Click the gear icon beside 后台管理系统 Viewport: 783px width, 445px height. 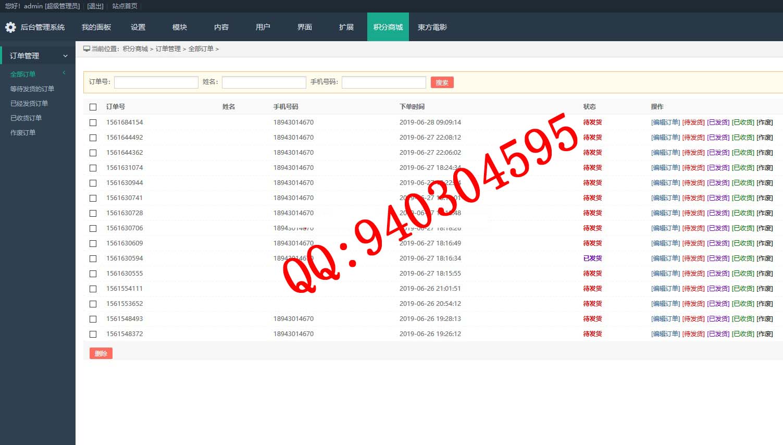[10, 27]
